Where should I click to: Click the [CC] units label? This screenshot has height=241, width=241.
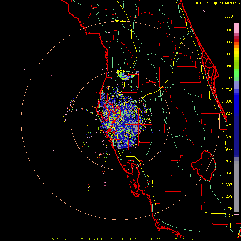pos(228,18)
